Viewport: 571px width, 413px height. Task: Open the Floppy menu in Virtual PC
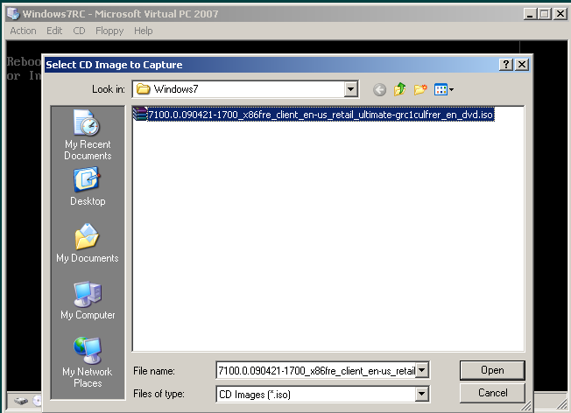click(109, 31)
